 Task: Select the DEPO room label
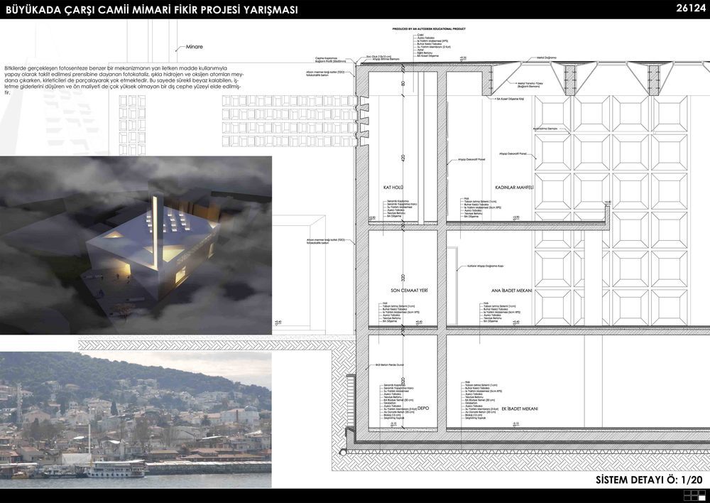pos(423,409)
